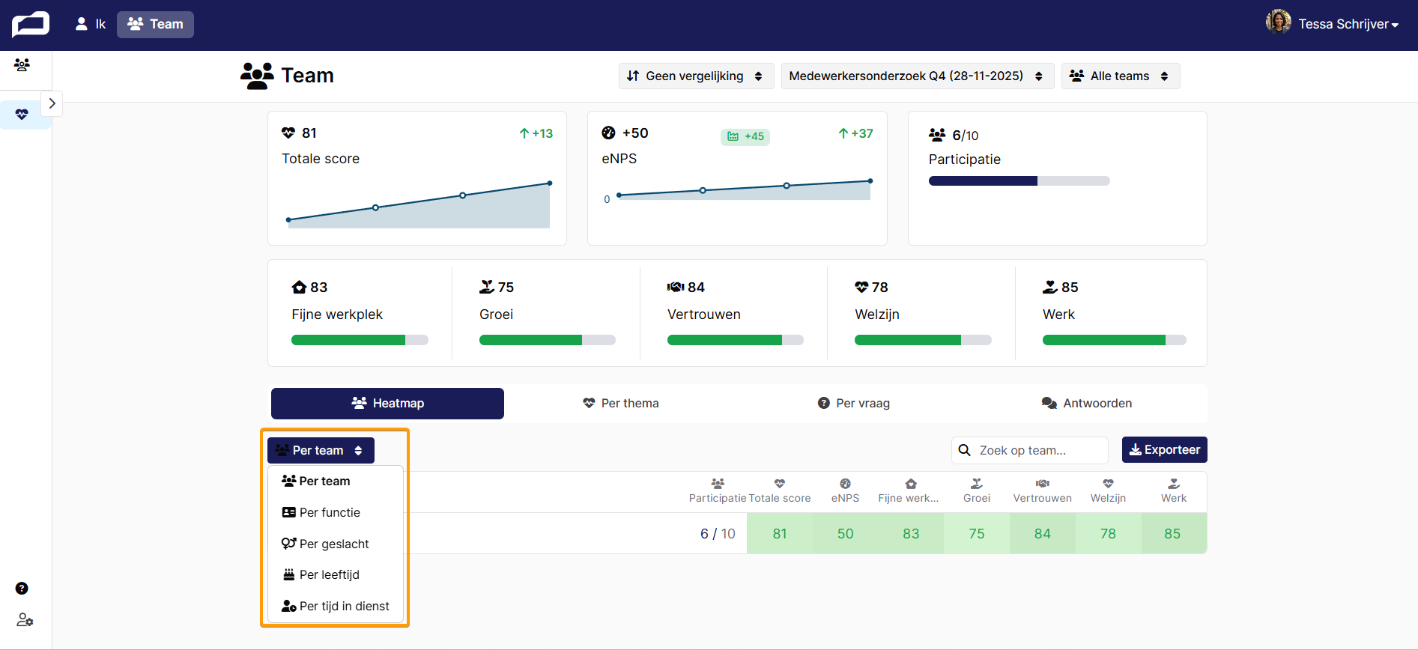Click the app logo in the top bar
Image resolution: width=1418 pixels, height=650 pixels.
[31, 24]
